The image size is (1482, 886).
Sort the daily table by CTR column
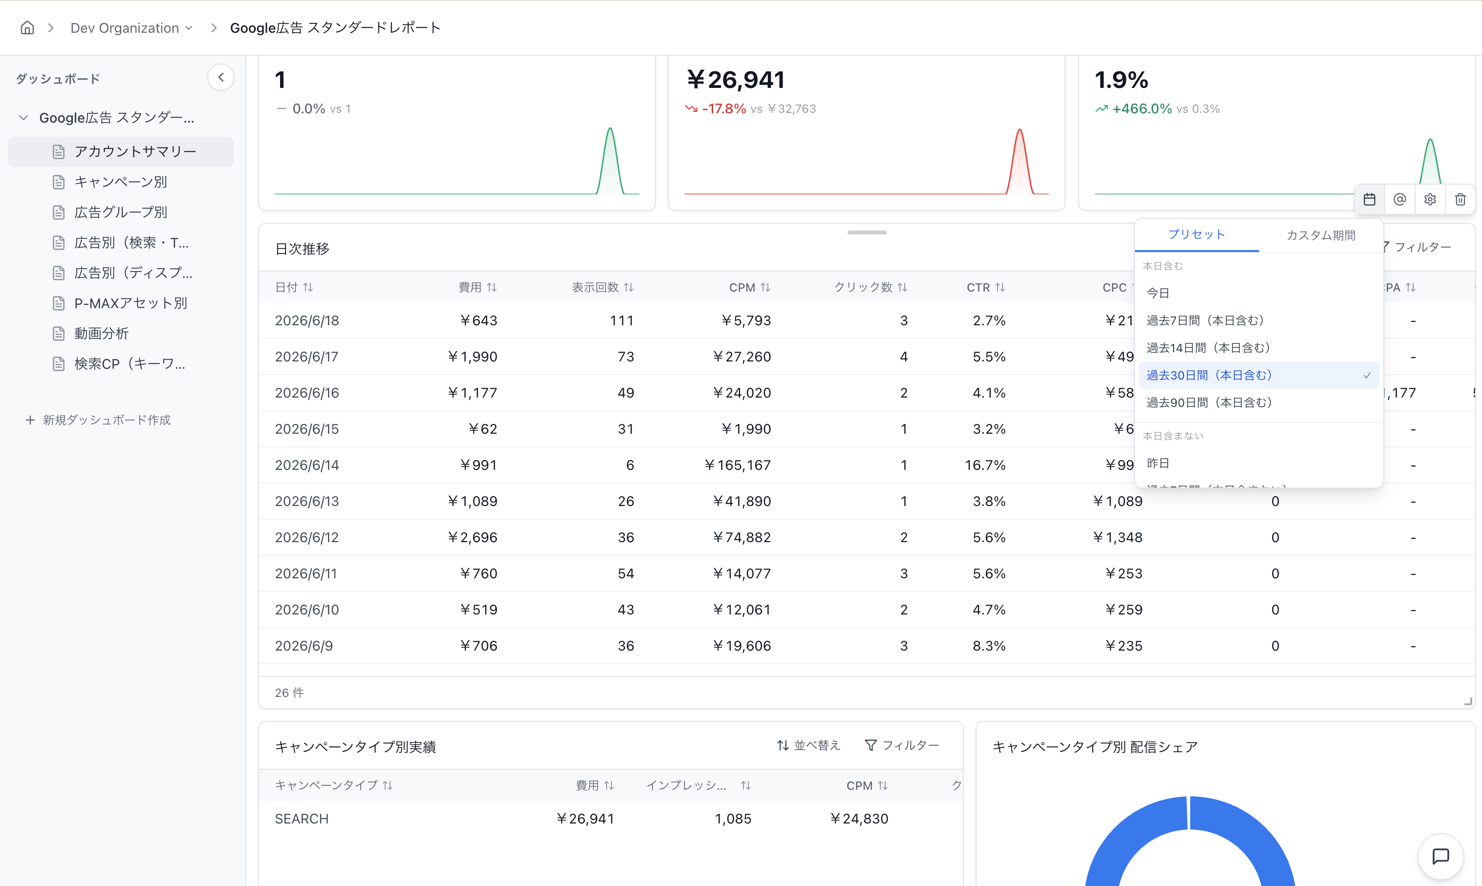985,288
